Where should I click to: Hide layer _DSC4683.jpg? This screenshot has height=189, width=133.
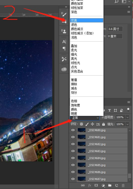click(73, 151)
